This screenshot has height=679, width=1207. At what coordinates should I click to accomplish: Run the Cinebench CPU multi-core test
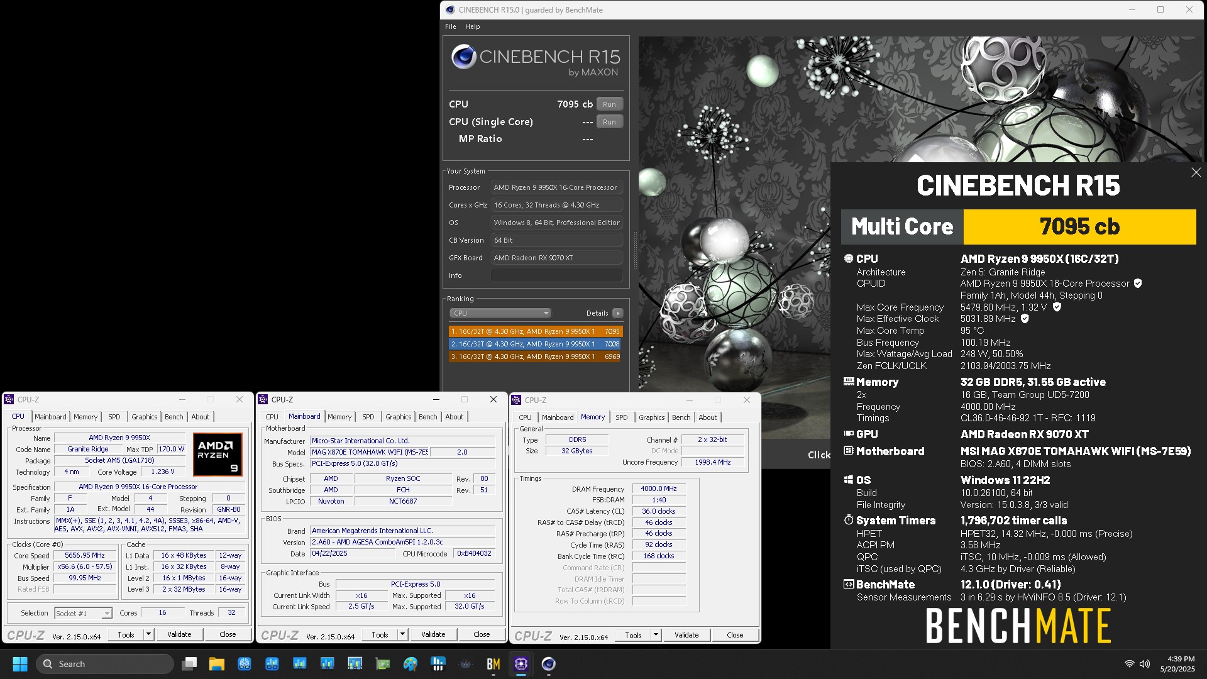pos(609,104)
